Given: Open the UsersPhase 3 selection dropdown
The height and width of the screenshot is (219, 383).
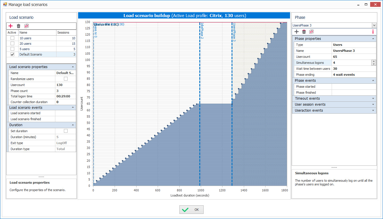Looking at the screenshot, I should pos(374,25).
